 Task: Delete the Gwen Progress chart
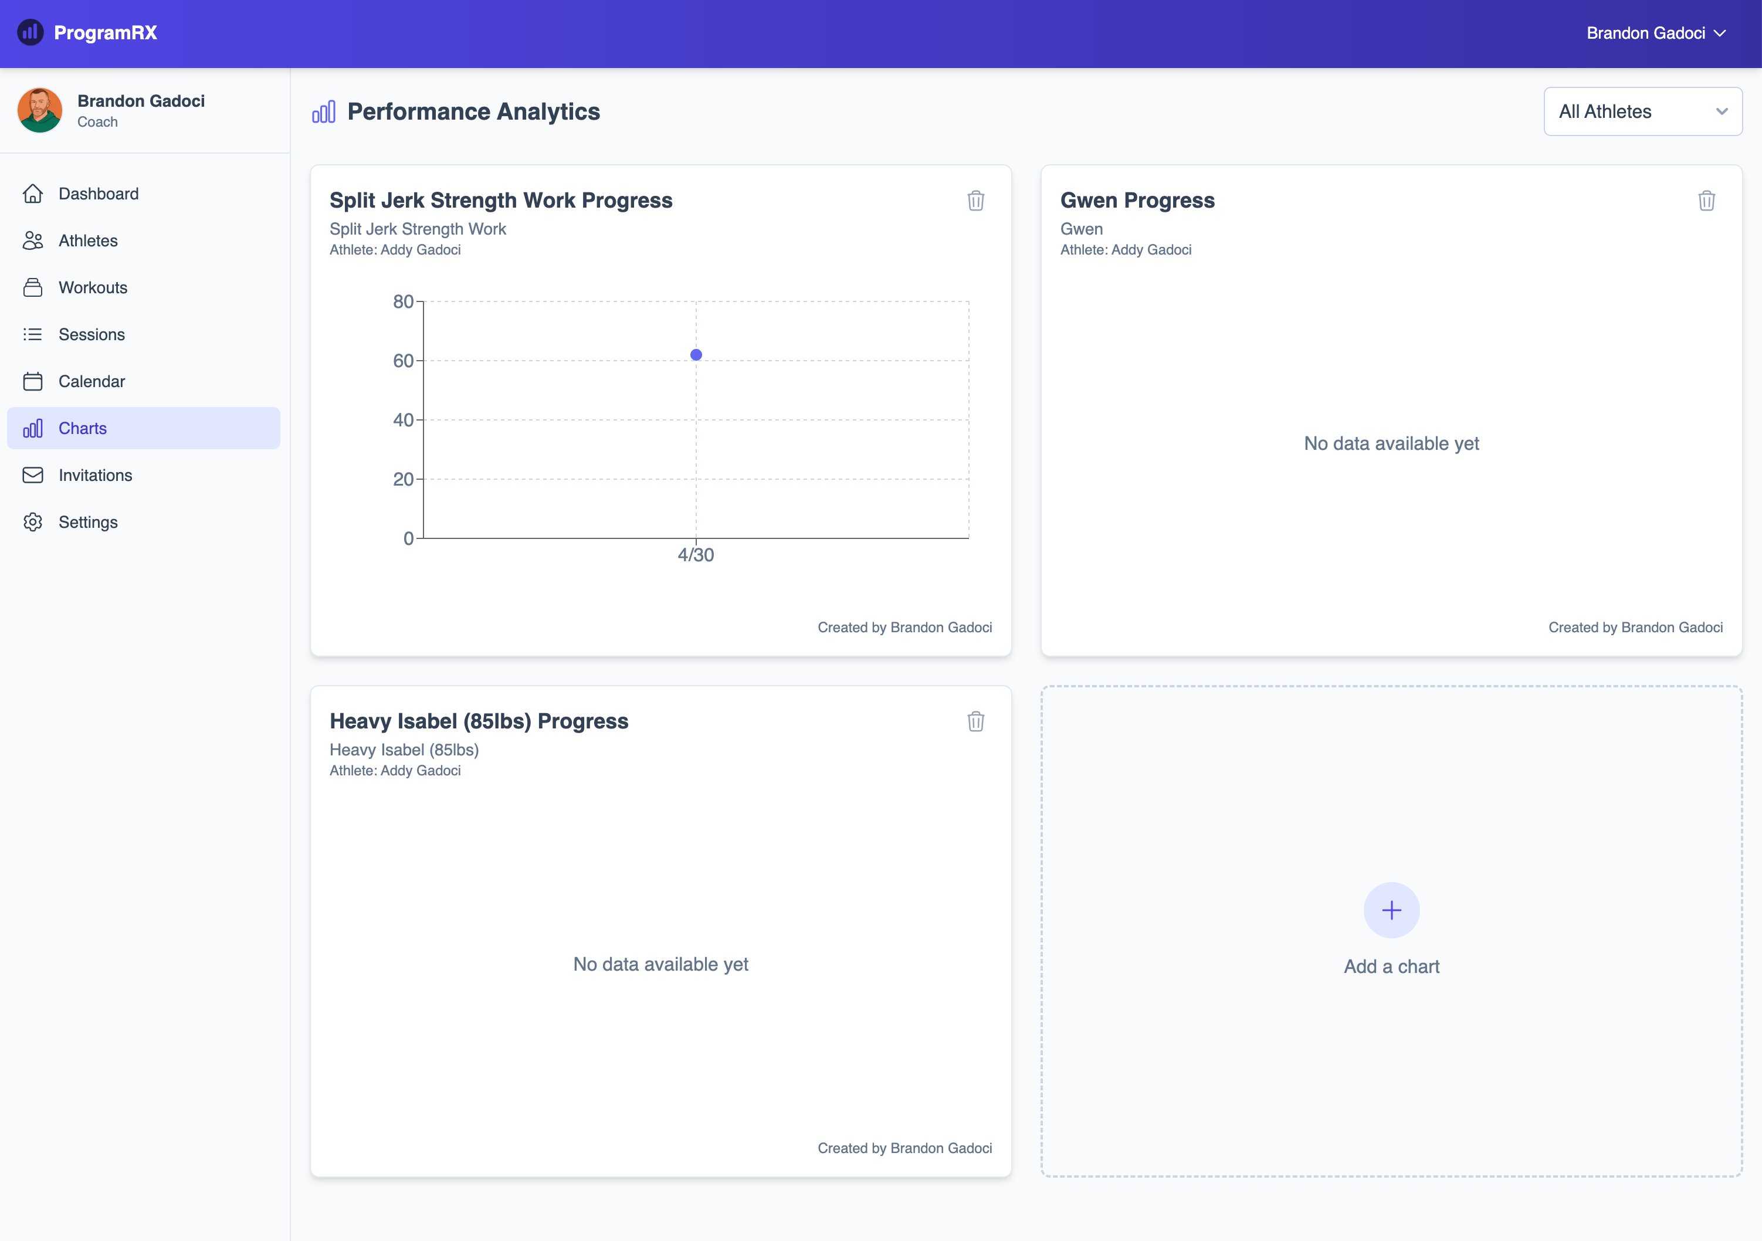(x=1706, y=201)
